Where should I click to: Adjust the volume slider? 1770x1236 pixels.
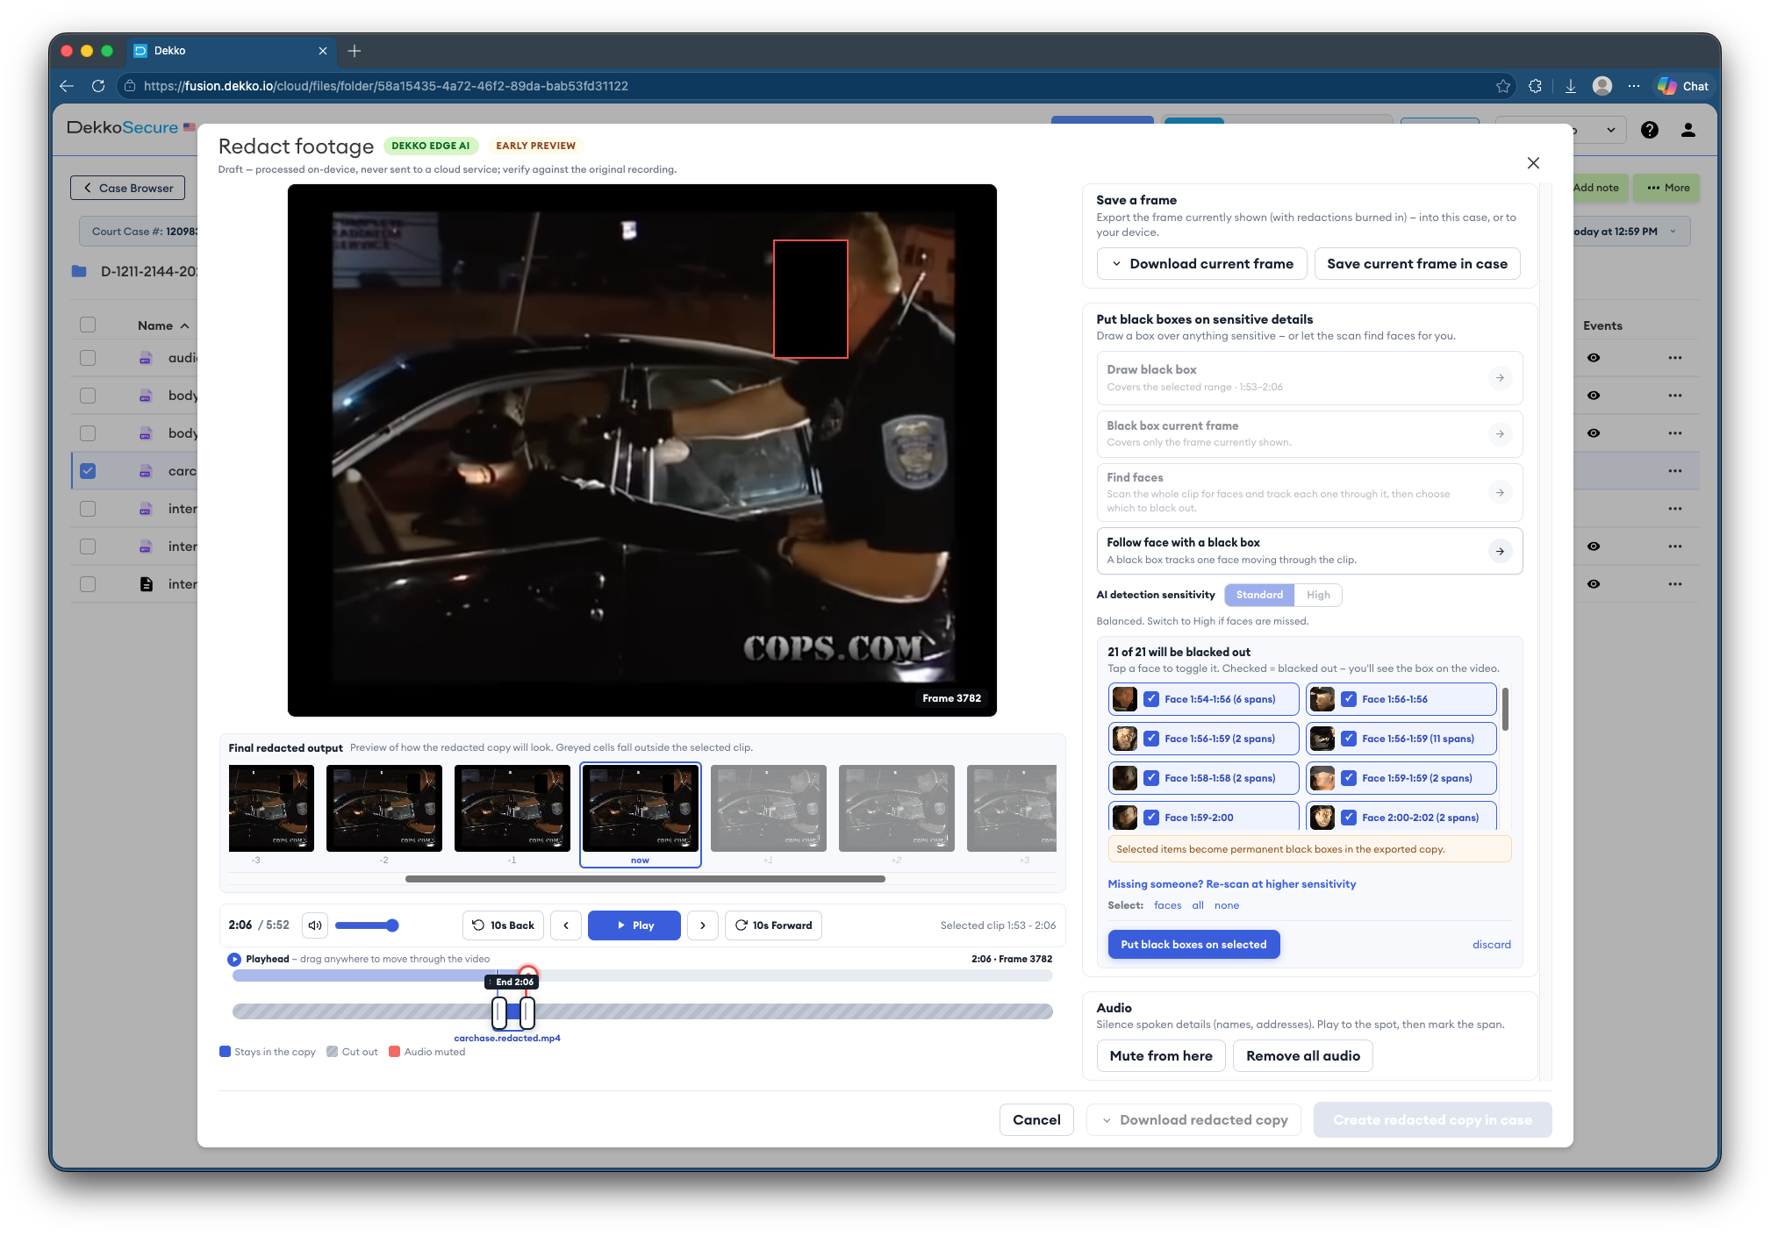(366, 925)
